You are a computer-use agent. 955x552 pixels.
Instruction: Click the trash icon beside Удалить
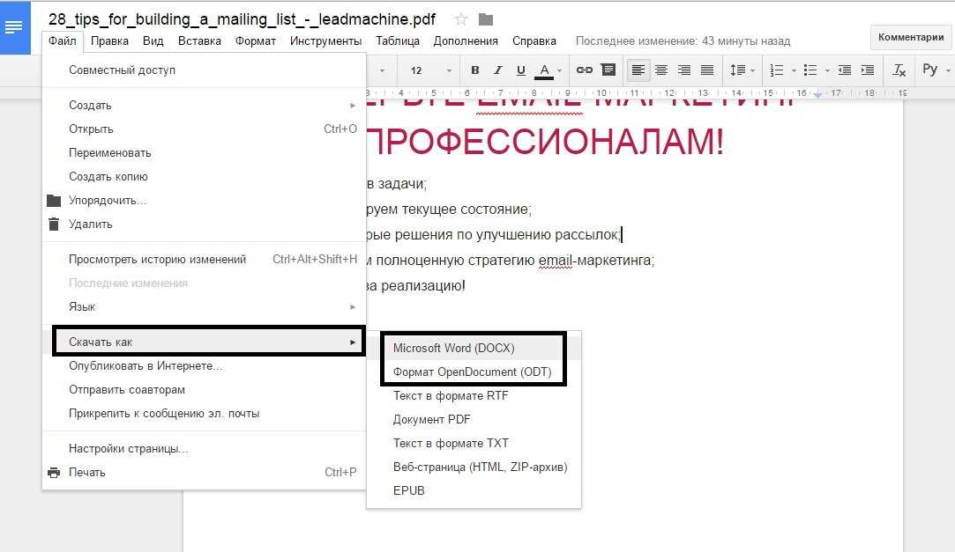[x=54, y=224]
